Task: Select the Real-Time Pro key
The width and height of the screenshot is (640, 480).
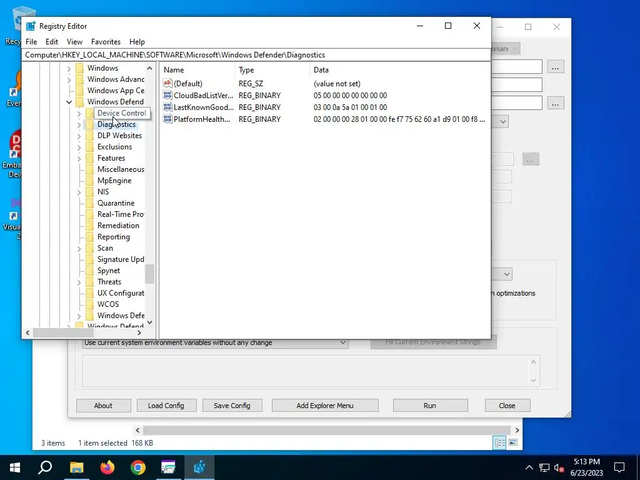Action: [121, 214]
